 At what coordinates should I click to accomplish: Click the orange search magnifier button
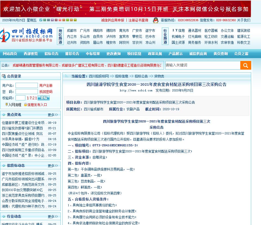245,65
